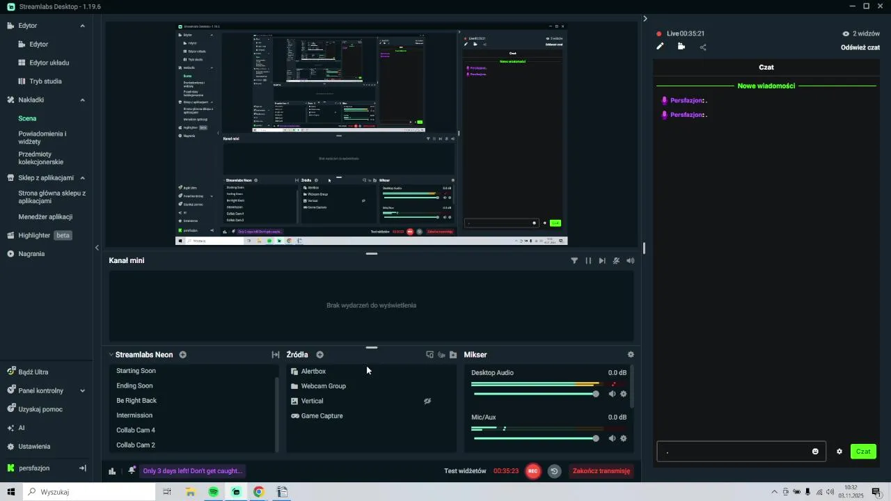
Task: Click the Only 3 days left banner
Action: tap(193, 471)
